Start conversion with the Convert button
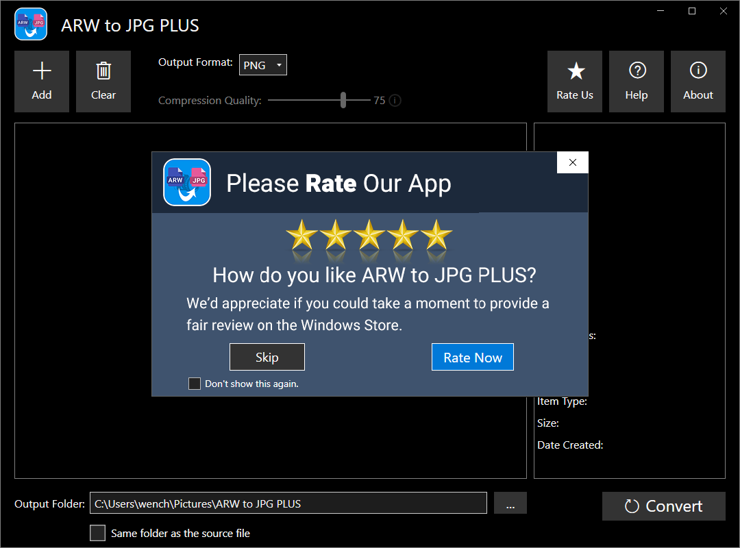740x548 pixels. point(663,506)
